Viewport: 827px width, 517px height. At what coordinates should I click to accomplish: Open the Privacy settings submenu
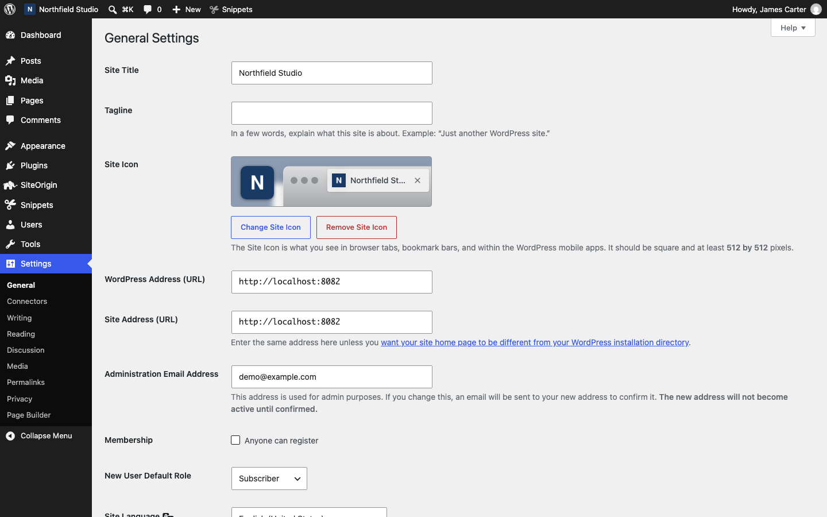pyautogui.click(x=20, y=399)
